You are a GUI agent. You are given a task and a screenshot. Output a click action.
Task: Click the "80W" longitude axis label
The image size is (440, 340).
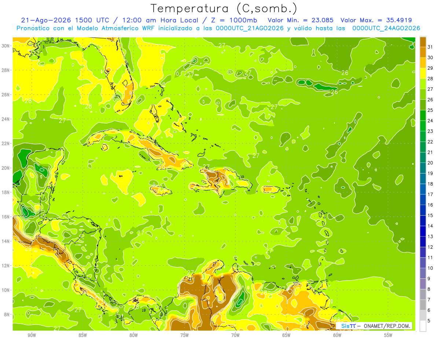click(x=133, y=335)
